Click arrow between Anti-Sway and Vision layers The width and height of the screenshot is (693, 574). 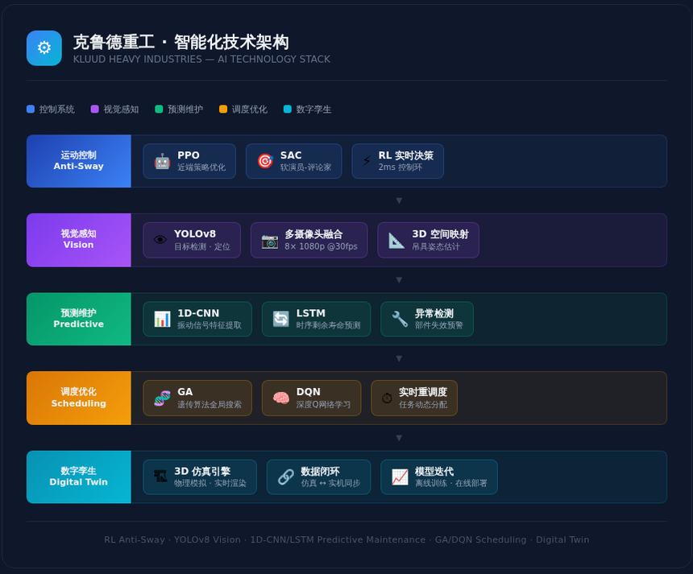click(x=399, y=201)
